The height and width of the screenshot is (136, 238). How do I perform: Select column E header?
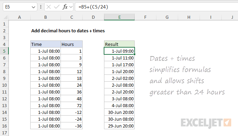tap(119, 17)
